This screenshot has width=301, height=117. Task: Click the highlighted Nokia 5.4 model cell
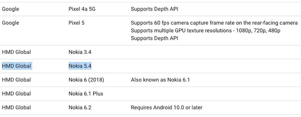[80, 66]
